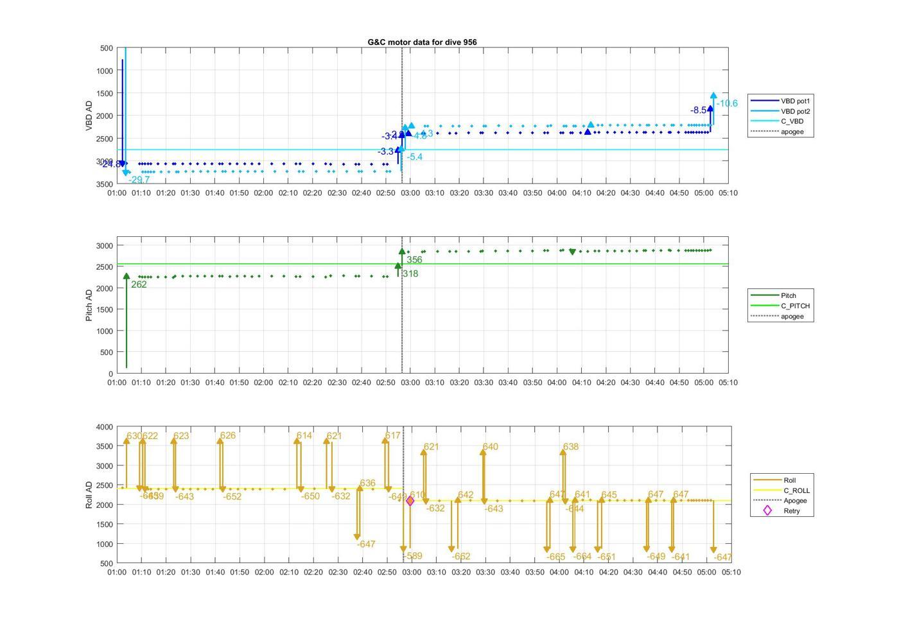This screenshot has width=899, height=633.
Task: Click the '645' roll data label
Action: pos(609,495)
